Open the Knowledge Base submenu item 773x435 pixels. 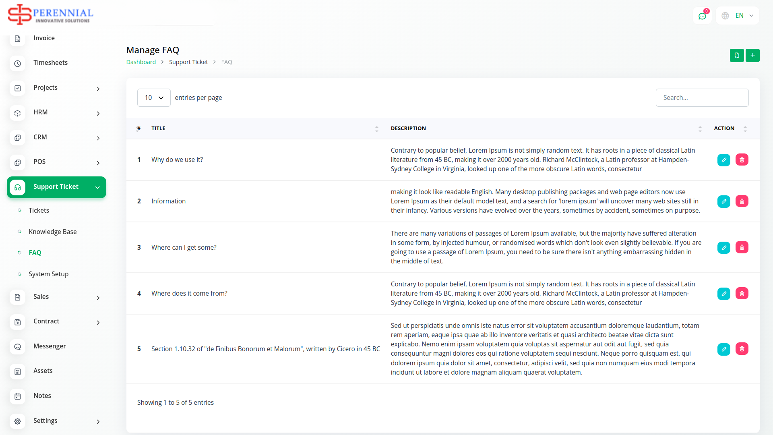(x=52, y=232)
